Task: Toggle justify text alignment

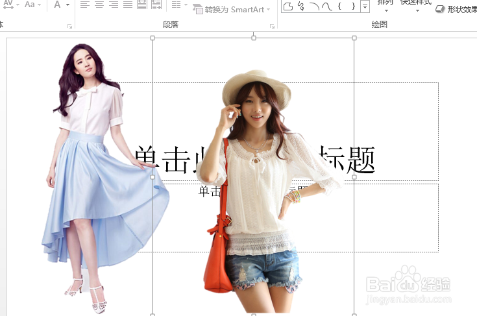Action: point(128,5)
